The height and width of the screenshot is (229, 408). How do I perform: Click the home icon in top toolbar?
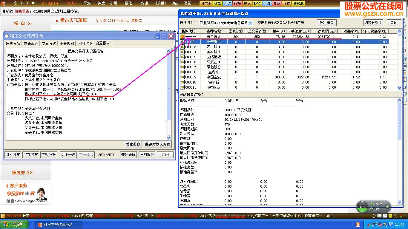tap(16, 3)
